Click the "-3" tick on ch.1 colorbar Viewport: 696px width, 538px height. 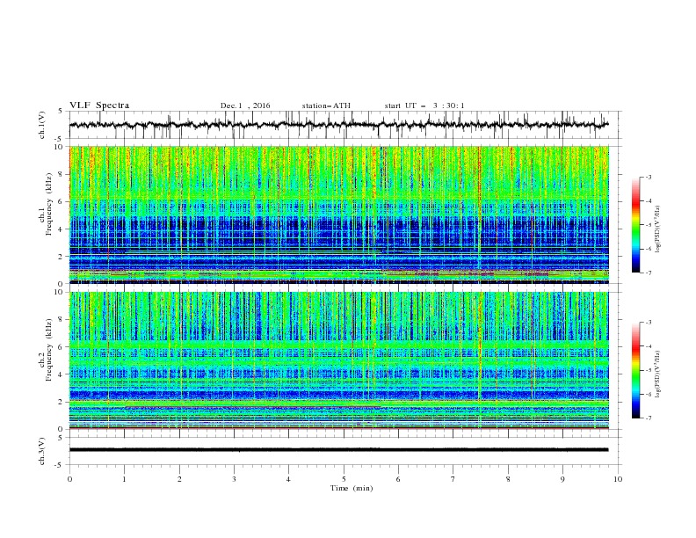click(648, 177)
